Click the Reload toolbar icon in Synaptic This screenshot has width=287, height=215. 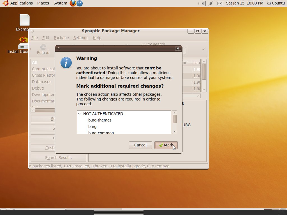(x=43, y=49)
